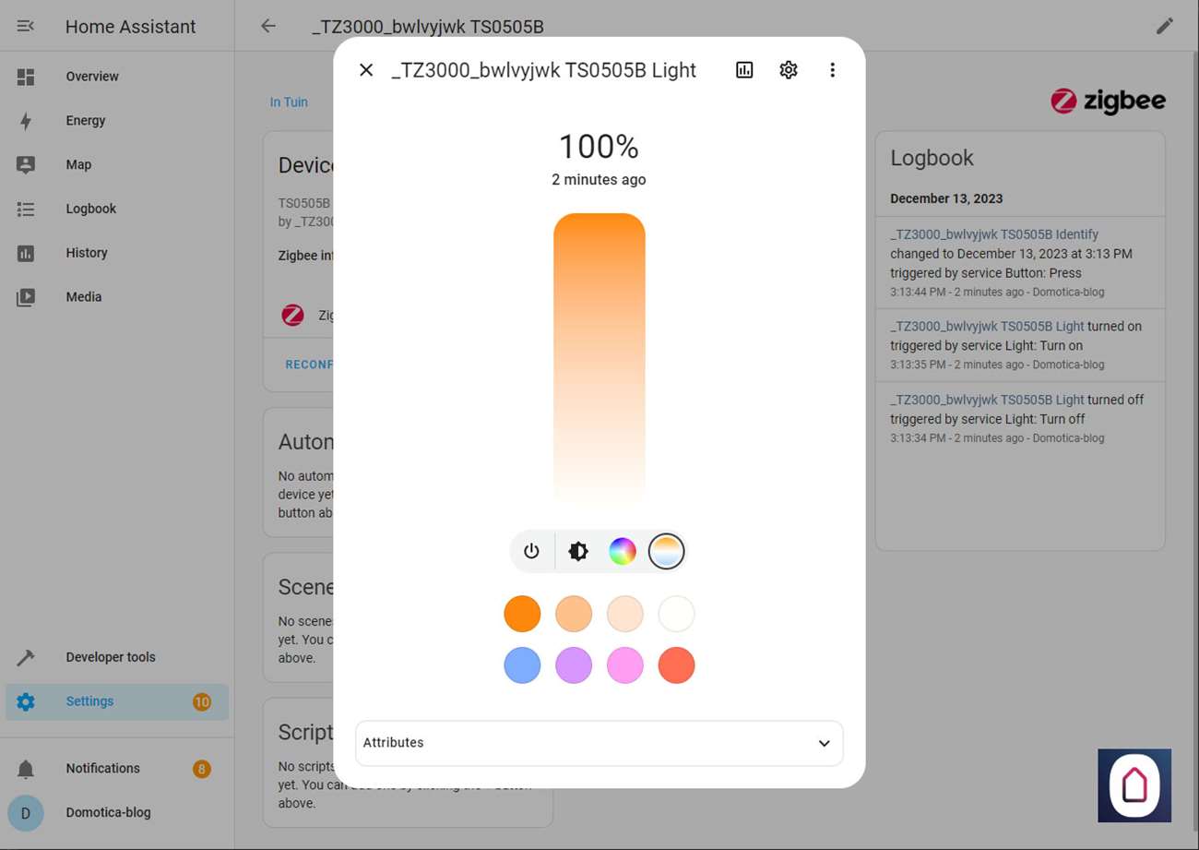Screen dimensions: 1199x850
Task: Toggle the light power button
Action: [531, 552]
